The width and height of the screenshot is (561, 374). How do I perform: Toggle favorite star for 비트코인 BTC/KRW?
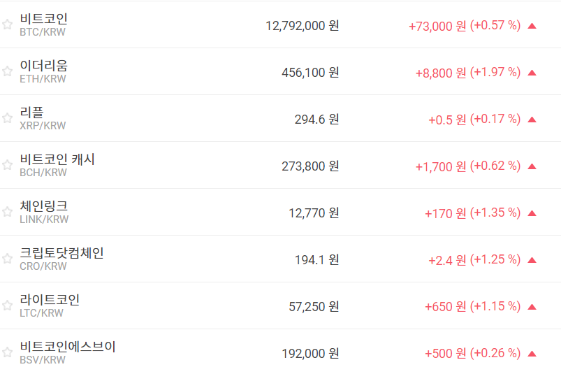(7, 24)
